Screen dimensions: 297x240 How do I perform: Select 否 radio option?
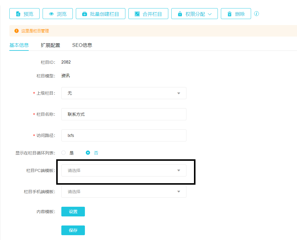(x=88, y=153)
